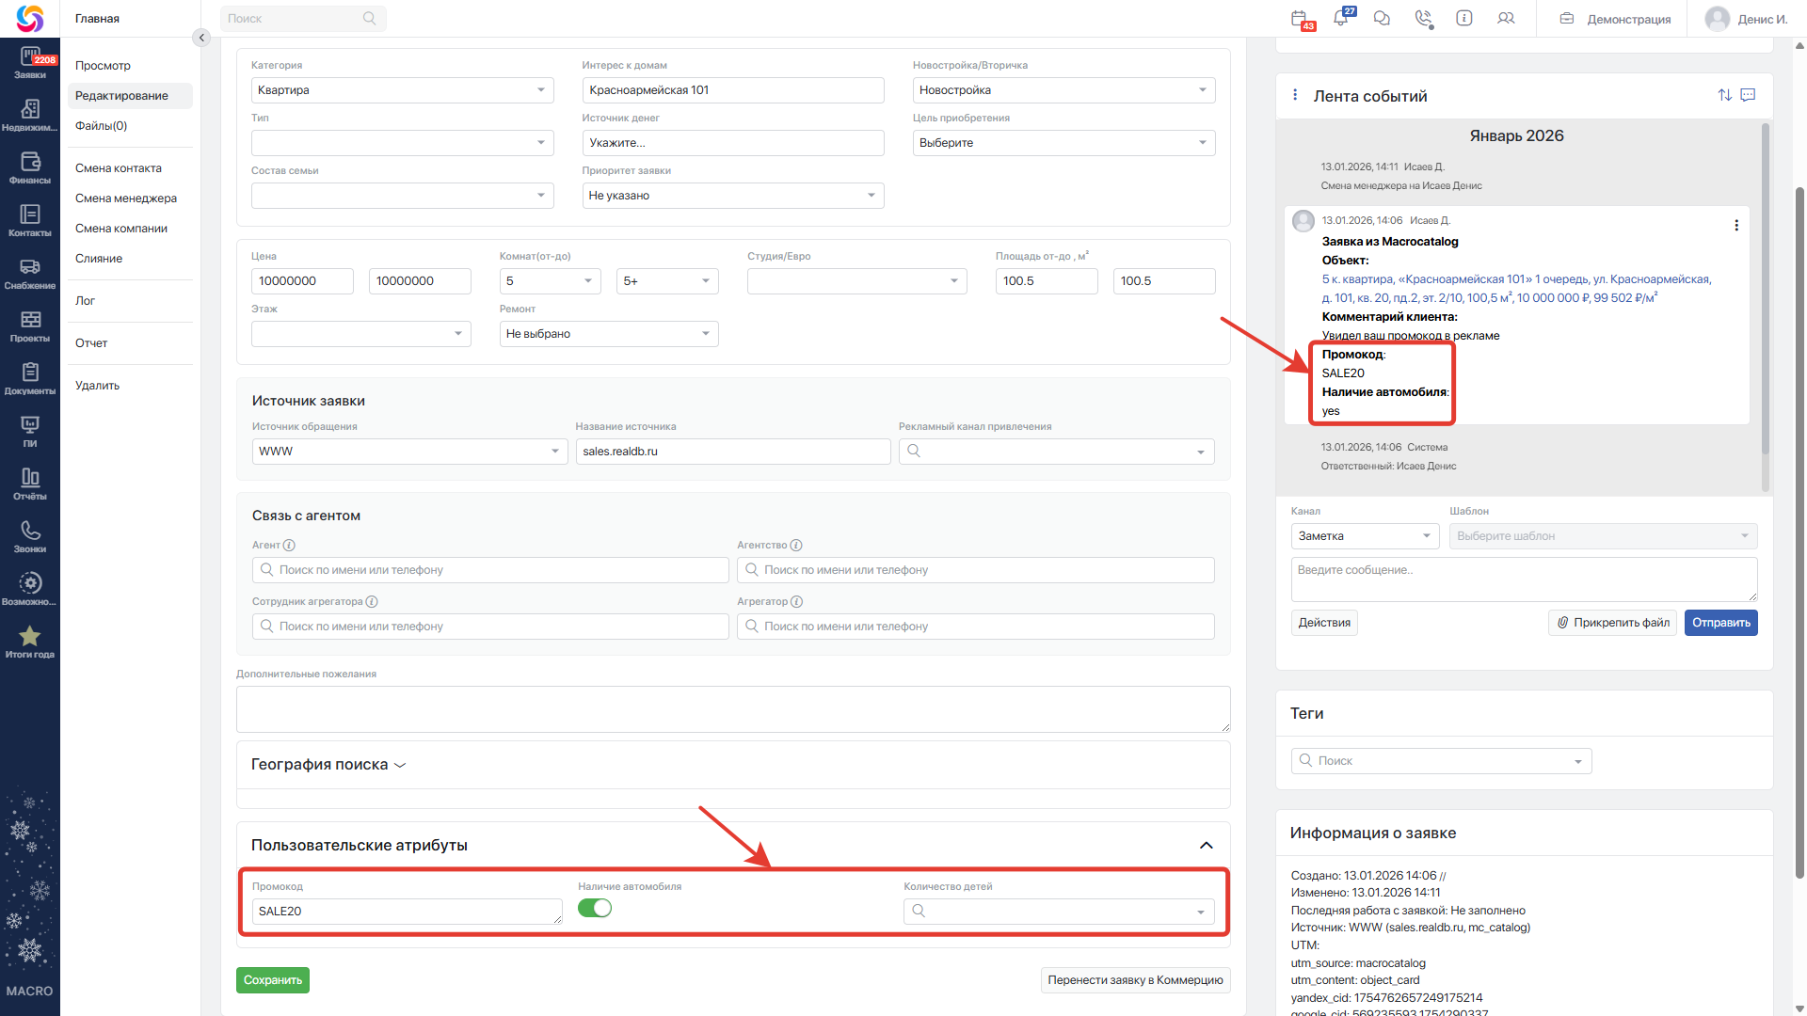Click the Отправить button
This screenshot has width=1807, height=1016.
[x=1720, y=623]
